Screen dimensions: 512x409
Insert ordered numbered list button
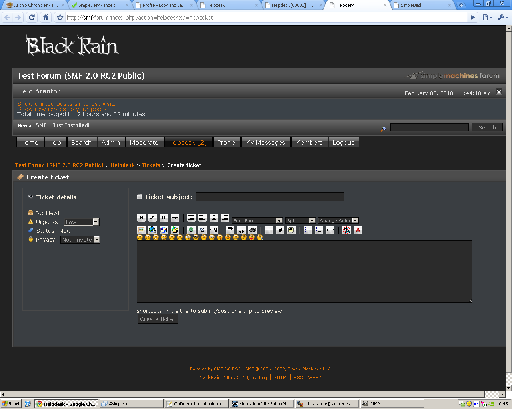coord(319,230)
